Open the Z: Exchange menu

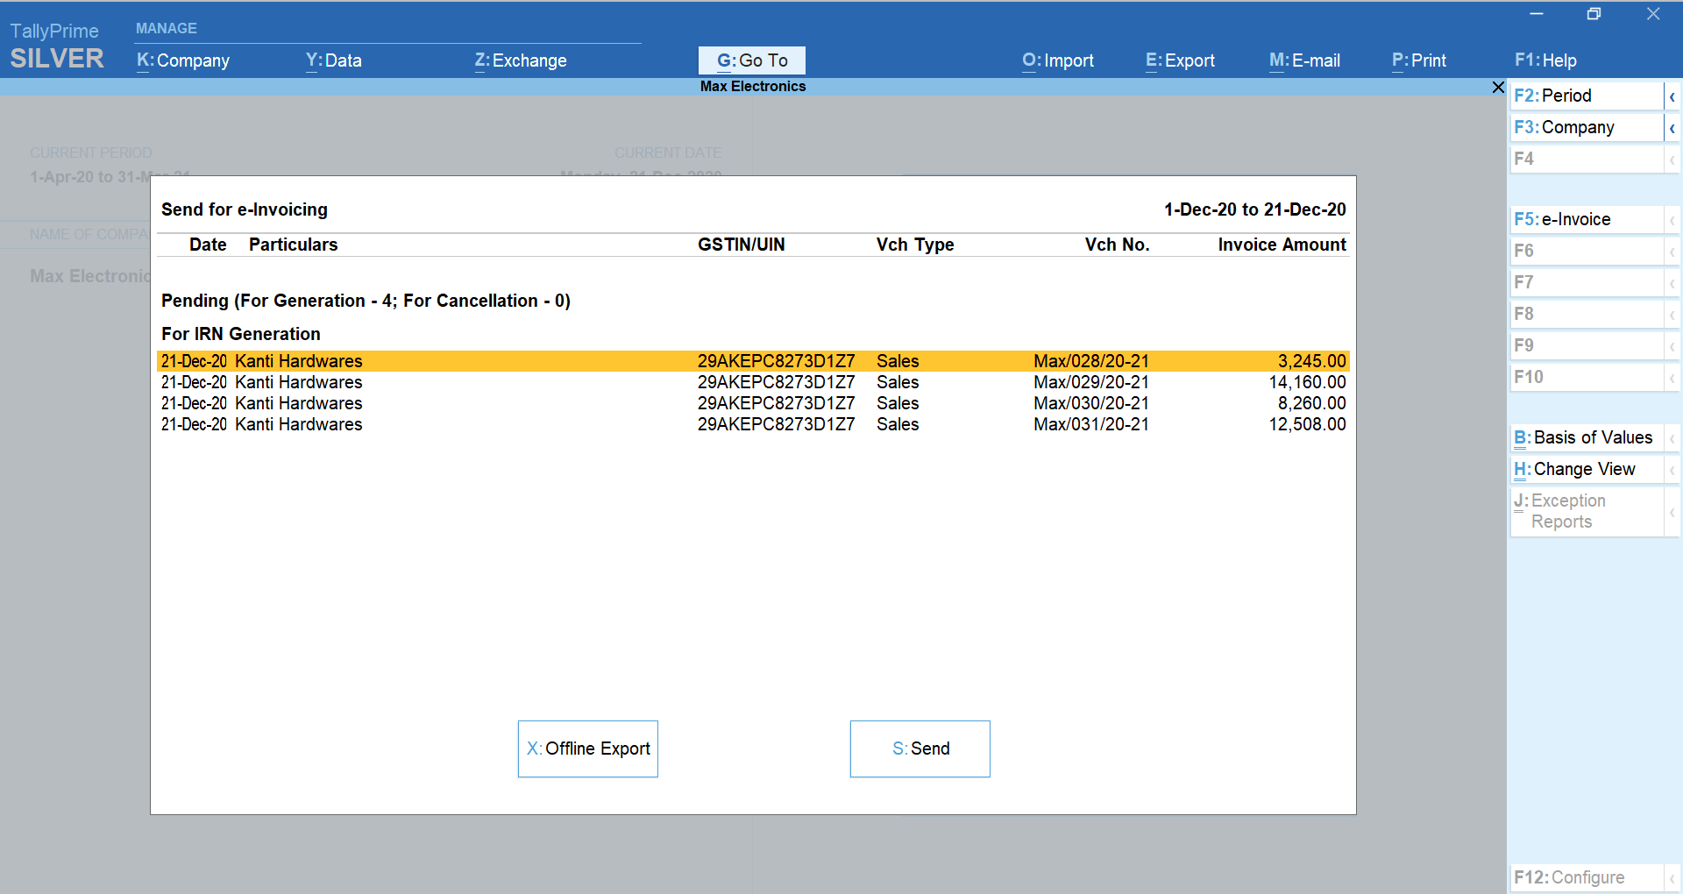point(521,60)
